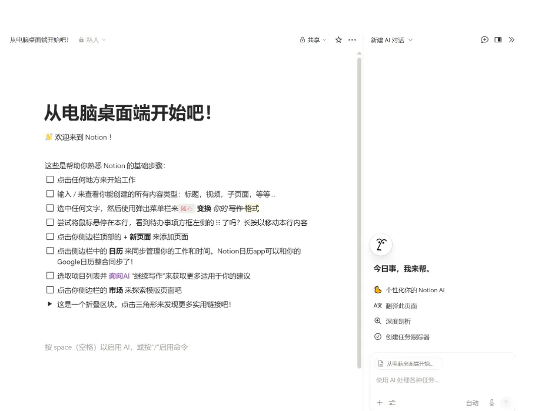Check the 新页面 来添加页面 checkbox

(50, 236)
